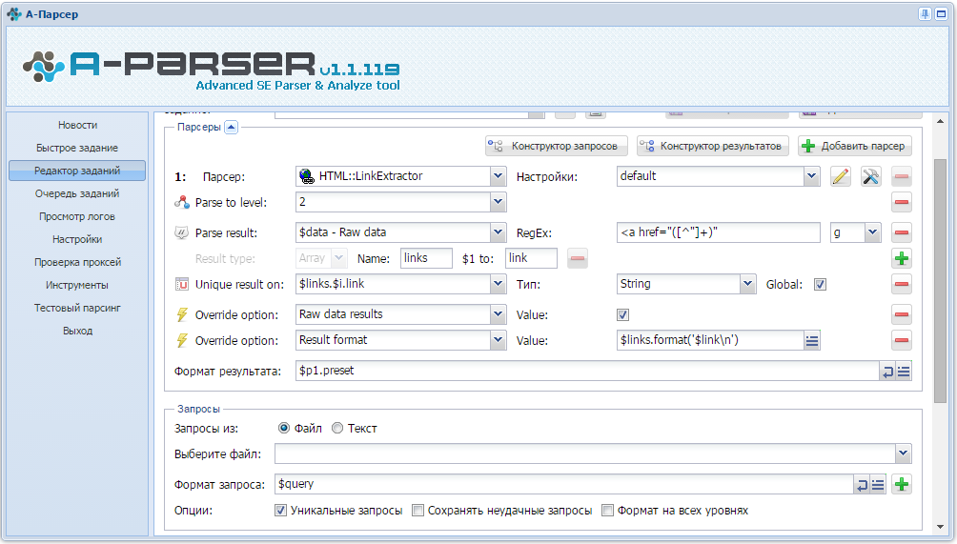Click into the Формат запроса $query field
Screen dimensions: 957x544
click(564, 484)
